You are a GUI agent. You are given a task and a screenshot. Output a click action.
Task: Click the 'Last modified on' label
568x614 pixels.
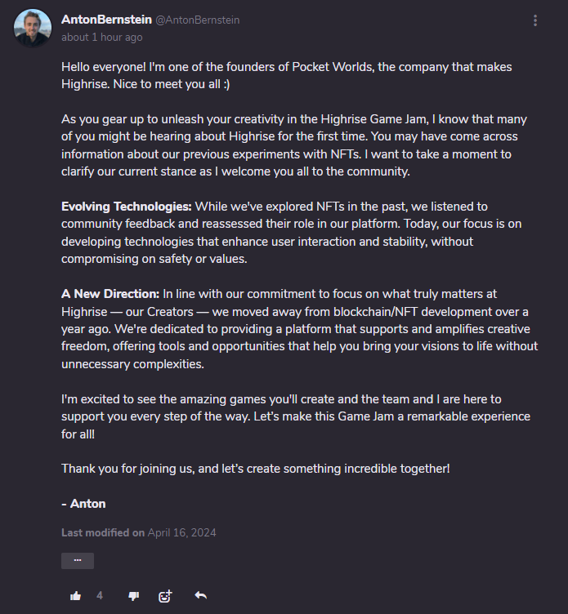click(103, 532)
